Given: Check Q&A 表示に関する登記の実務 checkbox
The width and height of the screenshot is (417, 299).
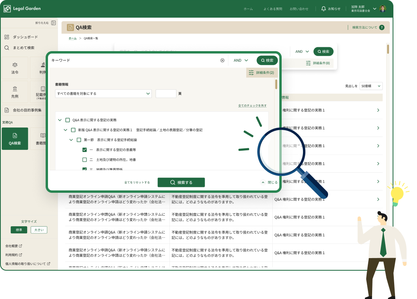Looking at the screenshot, I should pos(68,120).
